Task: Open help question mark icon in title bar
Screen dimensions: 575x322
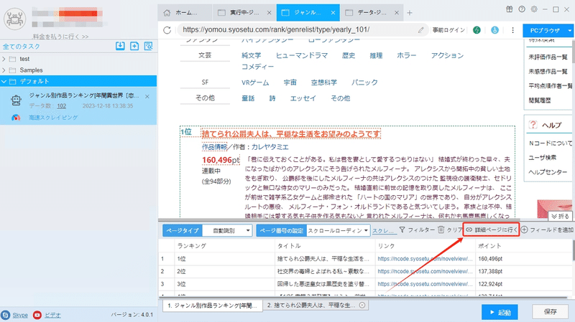Action: pos(522,9)
